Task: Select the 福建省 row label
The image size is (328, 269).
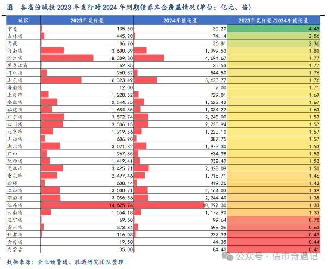Action: click(x=15, y=110)
